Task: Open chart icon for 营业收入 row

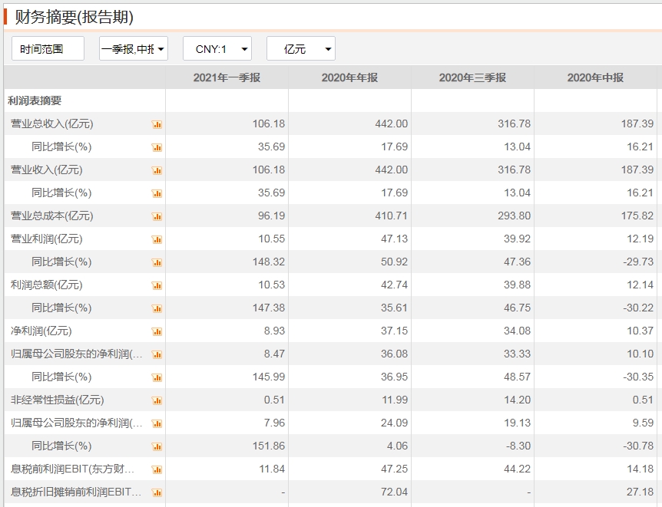Action: point(157,170)
